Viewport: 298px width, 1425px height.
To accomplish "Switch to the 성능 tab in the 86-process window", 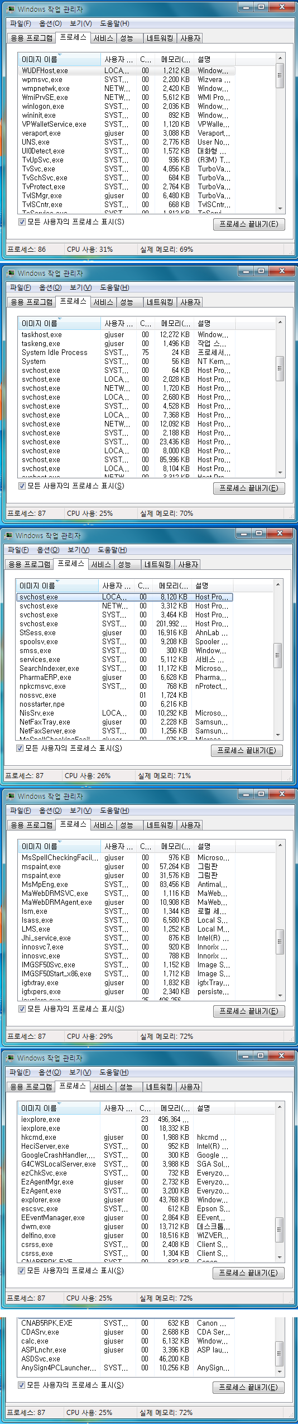I will pos(127,38).
